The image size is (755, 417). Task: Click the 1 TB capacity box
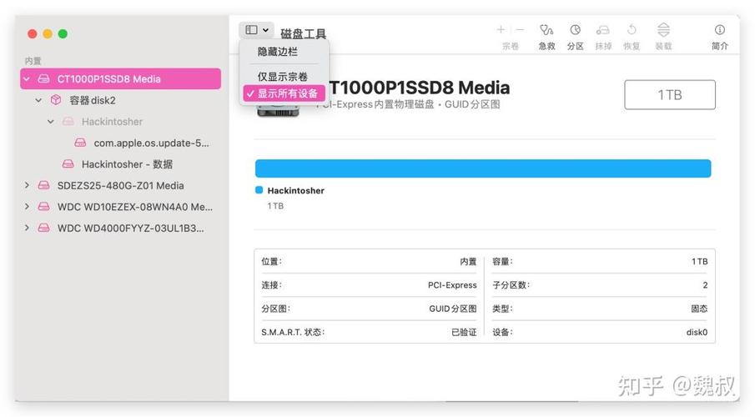tap(670, 95)
